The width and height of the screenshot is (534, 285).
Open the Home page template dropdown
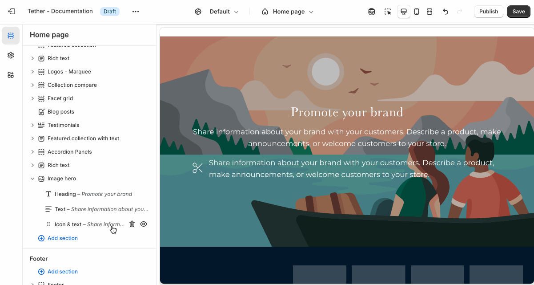(288, 12)
